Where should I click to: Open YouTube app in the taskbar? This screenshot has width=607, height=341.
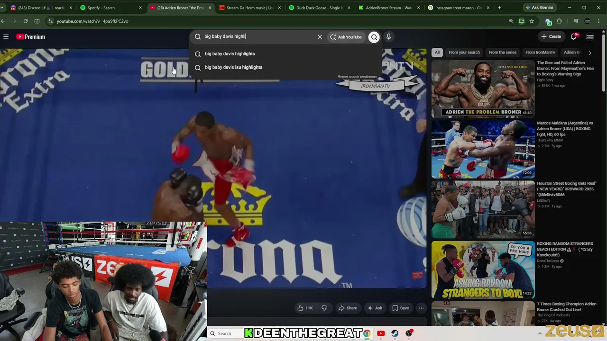point(380,333)
